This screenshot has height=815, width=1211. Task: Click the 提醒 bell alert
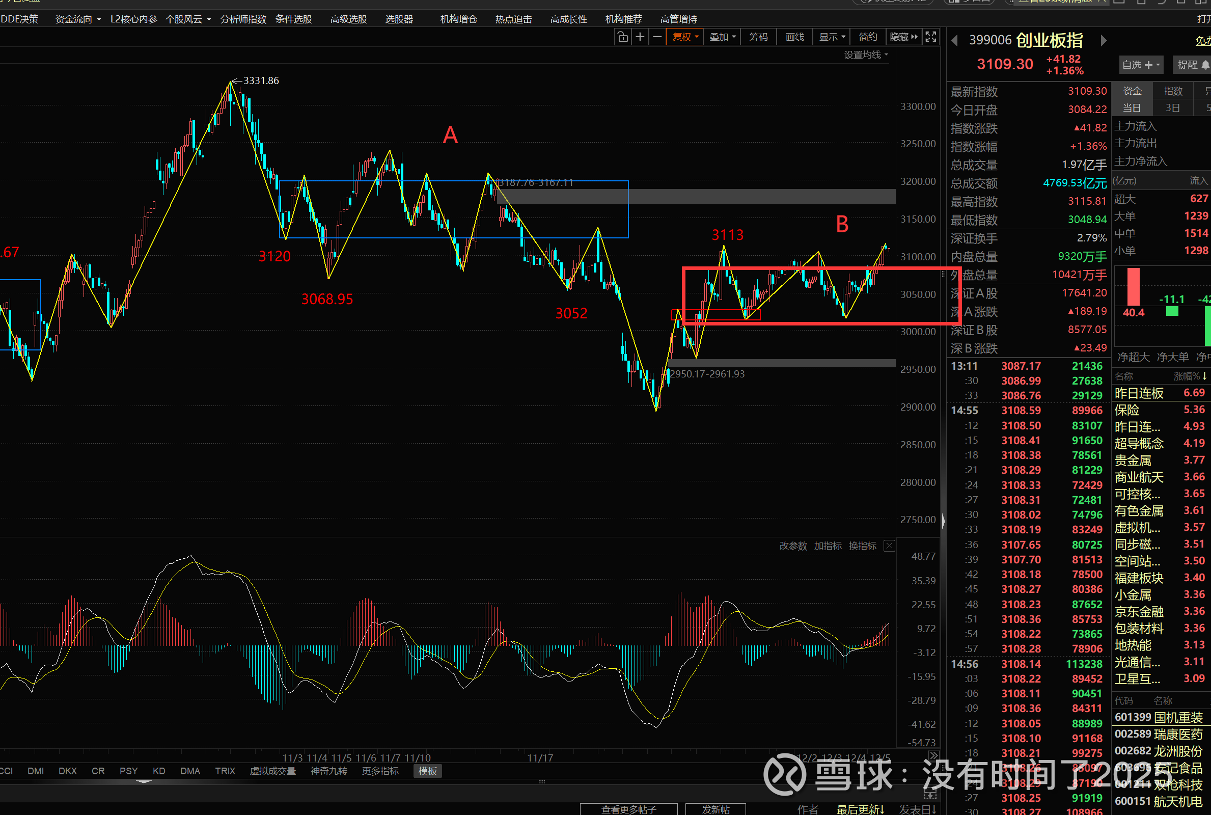click(x=1193, y=65)
